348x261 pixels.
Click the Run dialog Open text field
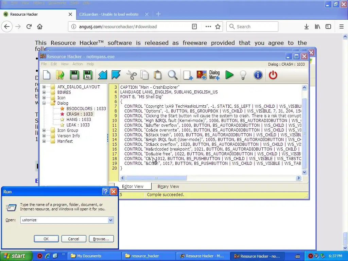[x=64, y=220]
